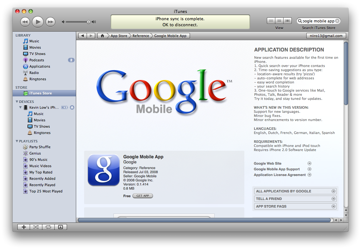Click the vertical scrollbar down arrow

(346, 215)
